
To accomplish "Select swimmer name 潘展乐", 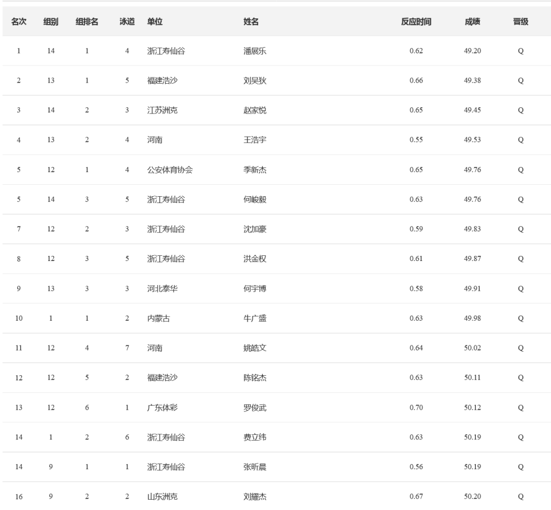I will coord(255,51).
